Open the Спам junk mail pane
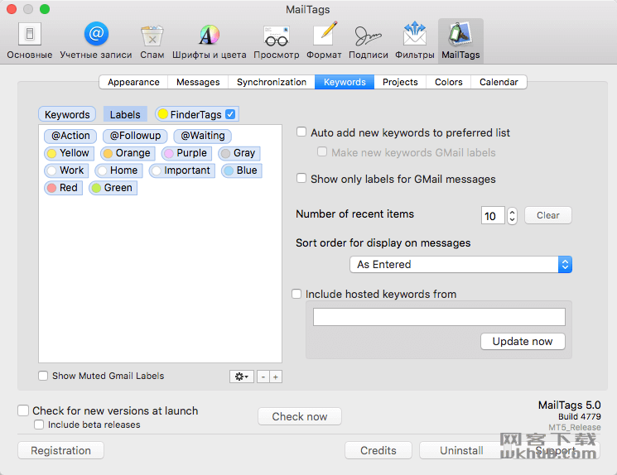 tap(152, 41)
